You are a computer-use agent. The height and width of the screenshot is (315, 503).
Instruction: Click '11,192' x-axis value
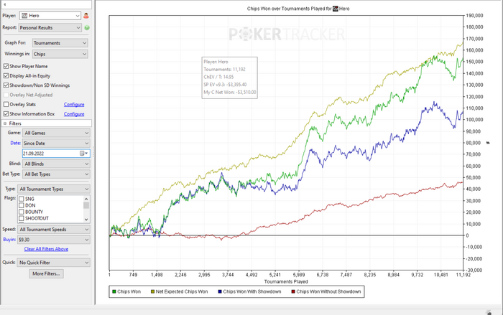coord(463,275)
